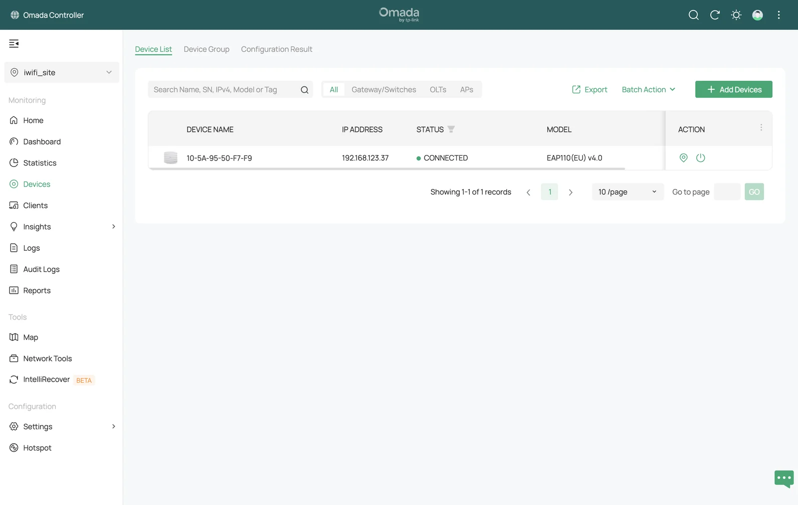This screenshot has height=505, width=798.
Task: Click the GO page button
Action: point(754,192)
